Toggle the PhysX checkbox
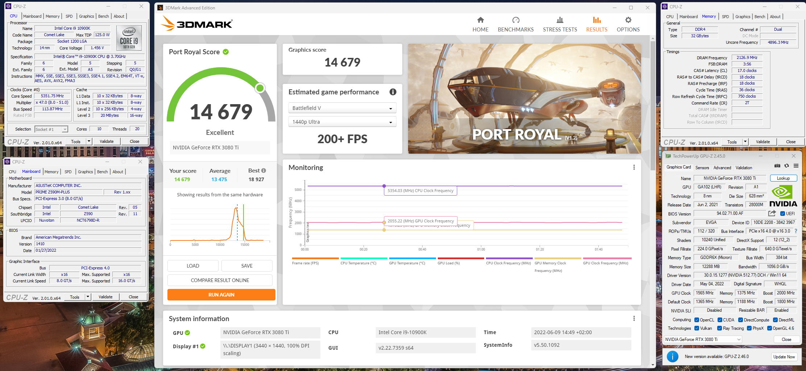Screen dimensions: 806x371 (749, 328)
